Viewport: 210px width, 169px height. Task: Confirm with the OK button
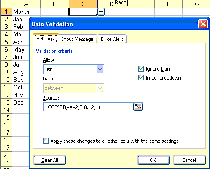[154, 160]
